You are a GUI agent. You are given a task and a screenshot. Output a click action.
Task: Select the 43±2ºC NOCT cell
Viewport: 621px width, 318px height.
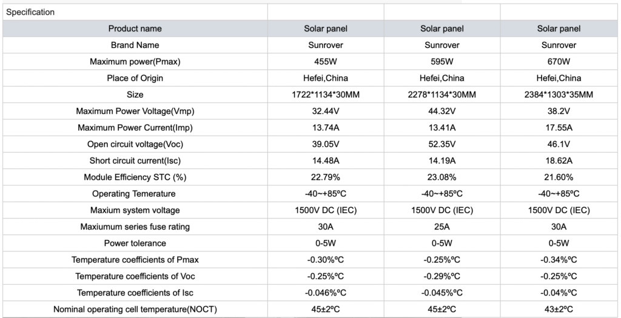[559, 310]
